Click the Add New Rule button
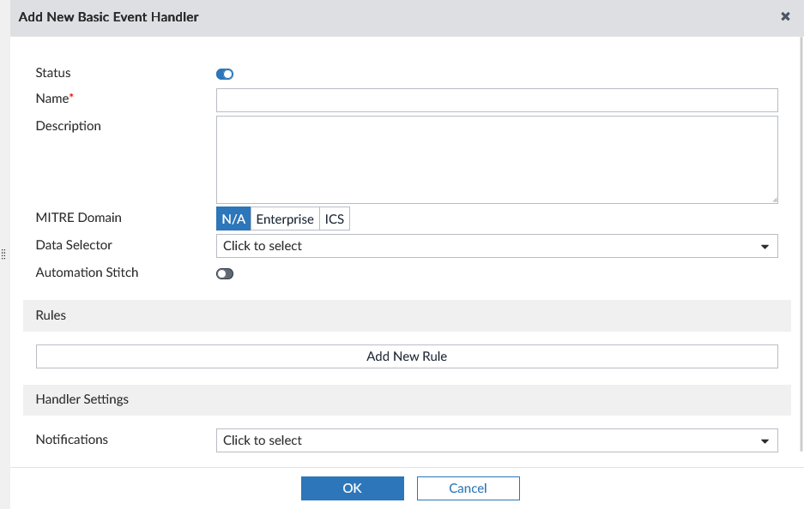Image resolution: width=804 pixels, height=509 pixels. pos(406,356)
